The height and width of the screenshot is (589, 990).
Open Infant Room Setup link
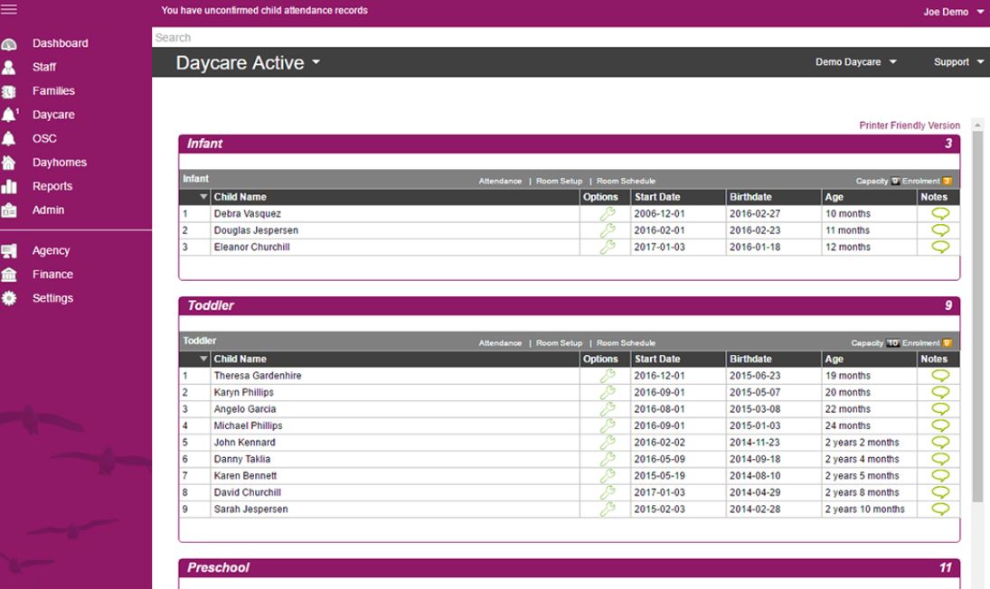pos(559,181)
